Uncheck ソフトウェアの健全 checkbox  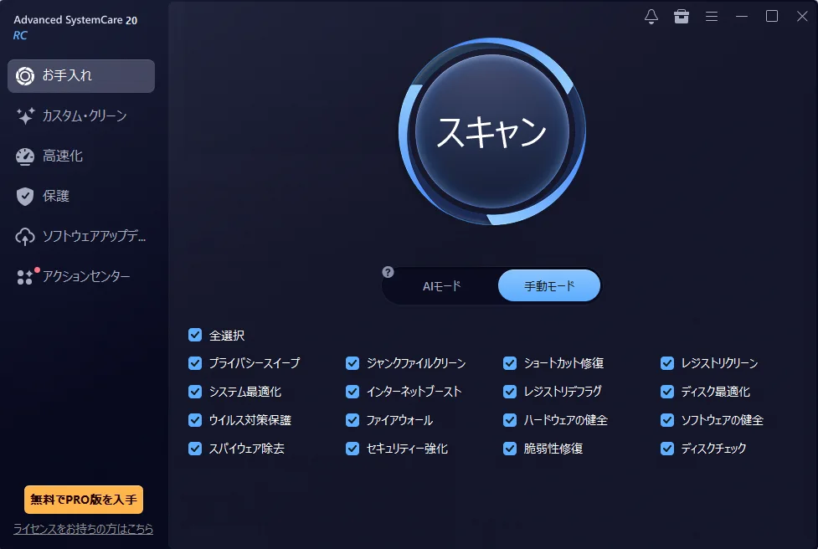tap(667, 420)
